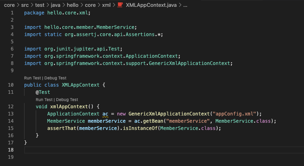Click the '@Test' annotation
This screenshot has width=304, height=166.
coord(43,92)
